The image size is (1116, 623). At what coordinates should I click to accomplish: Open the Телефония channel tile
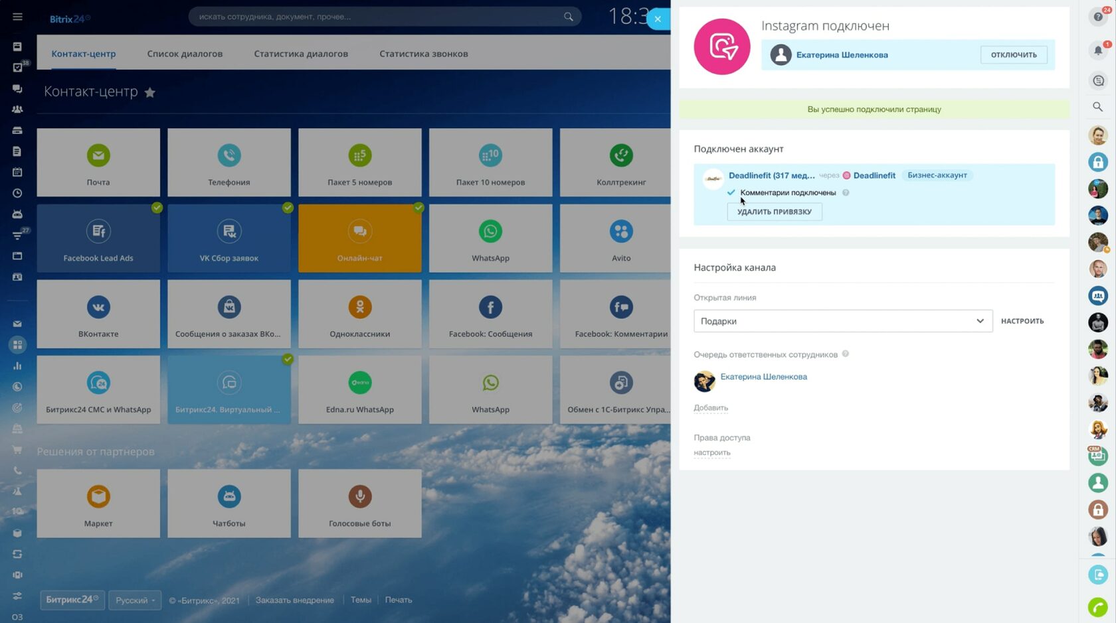[x=229, y=163]
